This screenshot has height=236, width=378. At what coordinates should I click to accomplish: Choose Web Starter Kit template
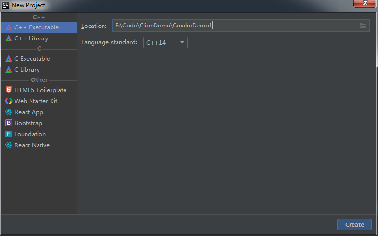(39, 101)
